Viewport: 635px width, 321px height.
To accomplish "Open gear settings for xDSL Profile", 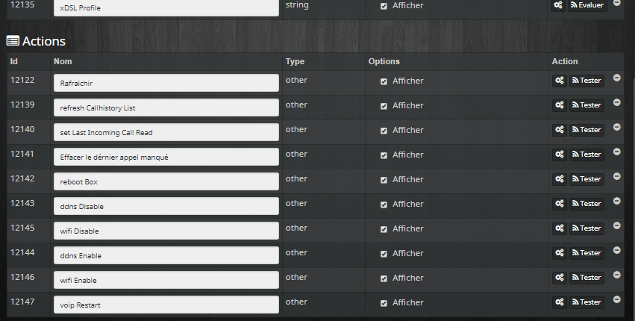I will point(558,5).
